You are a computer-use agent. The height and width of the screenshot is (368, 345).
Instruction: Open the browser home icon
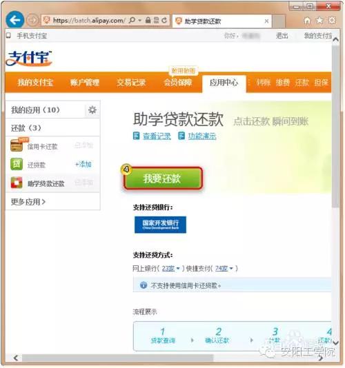[x=307, y=21]
